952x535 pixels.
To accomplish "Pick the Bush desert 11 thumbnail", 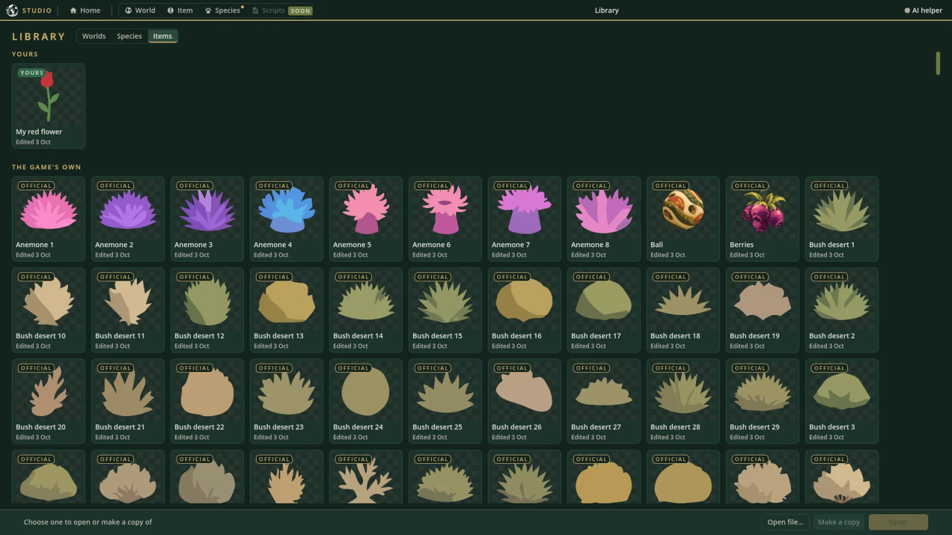I will [x=128, y=310].
